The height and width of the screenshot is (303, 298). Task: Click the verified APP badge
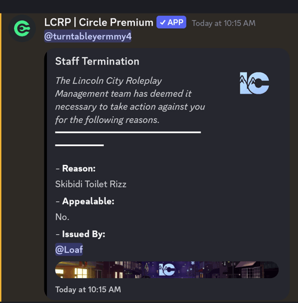pos(172,23)
